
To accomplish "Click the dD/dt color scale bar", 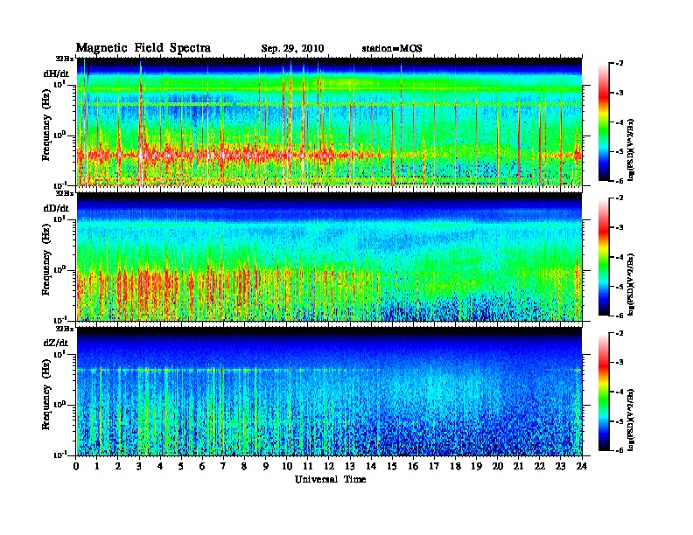I will [x=604, y=257].
